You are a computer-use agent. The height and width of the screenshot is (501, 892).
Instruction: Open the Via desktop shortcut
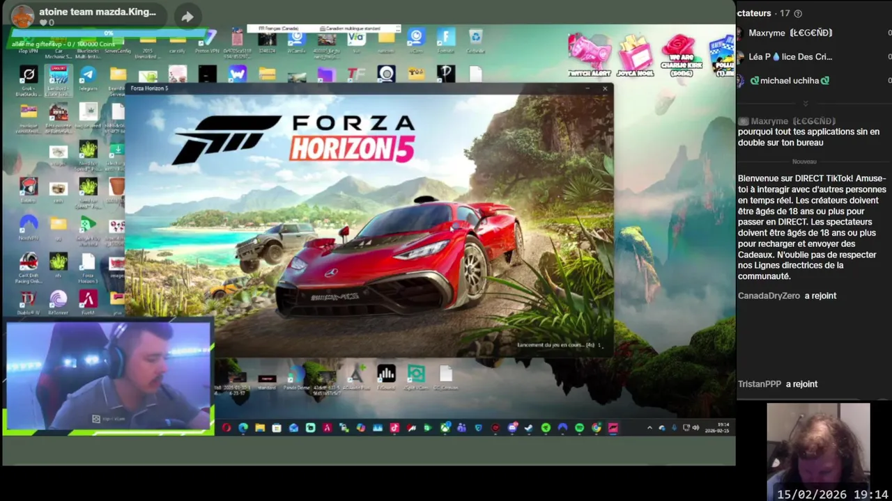(356, 40)
